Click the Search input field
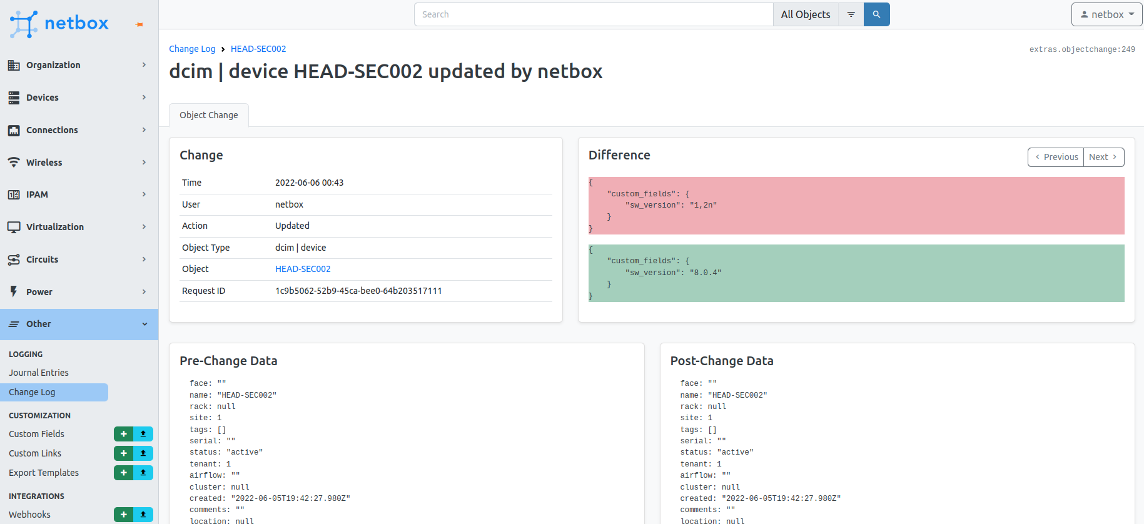Image resolution: width=1144 pixels, height=524 pixels. click(x=594, y=14)
